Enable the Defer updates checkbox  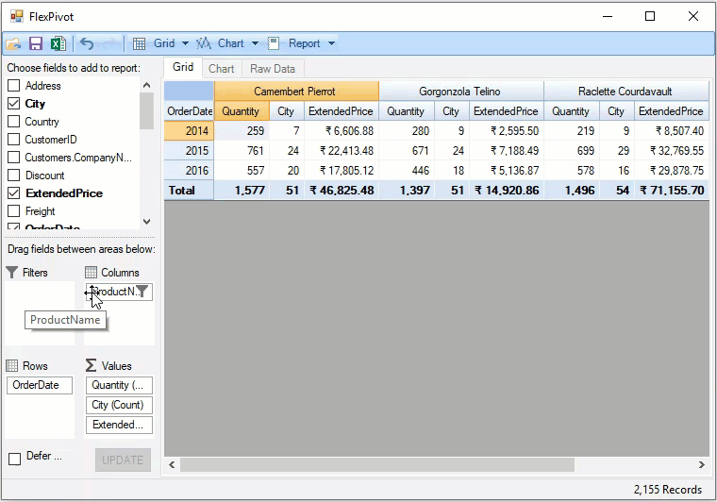click(14, 459)
